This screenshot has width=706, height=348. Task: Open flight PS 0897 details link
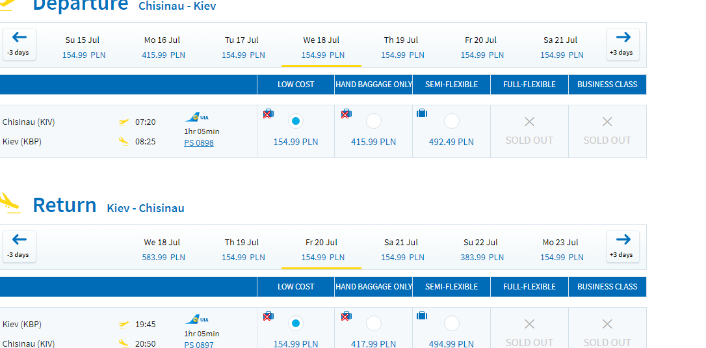point(198,345)
